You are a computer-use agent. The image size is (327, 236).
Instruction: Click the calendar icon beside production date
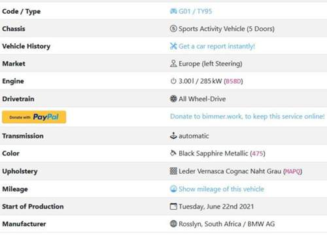[x=173, y=207]
